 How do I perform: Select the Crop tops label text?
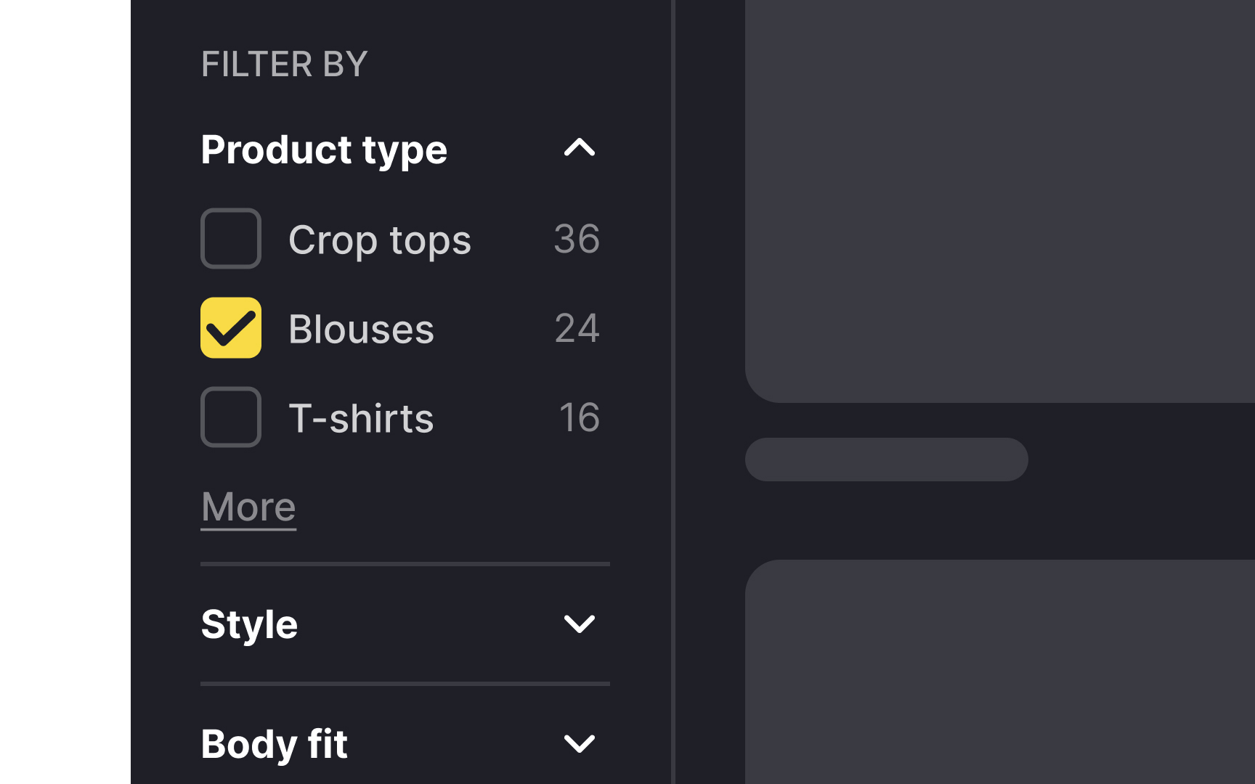[381, 239]
